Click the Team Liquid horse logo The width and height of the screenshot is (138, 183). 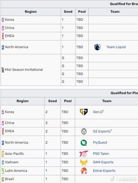[x=97, y=47]
